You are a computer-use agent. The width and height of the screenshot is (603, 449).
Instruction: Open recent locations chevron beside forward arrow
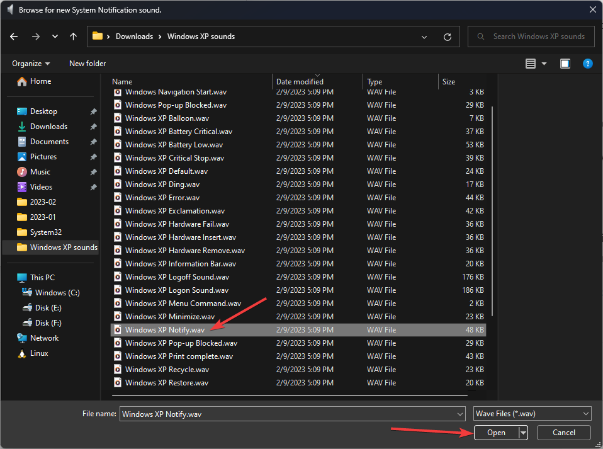[x=55, y=37]
